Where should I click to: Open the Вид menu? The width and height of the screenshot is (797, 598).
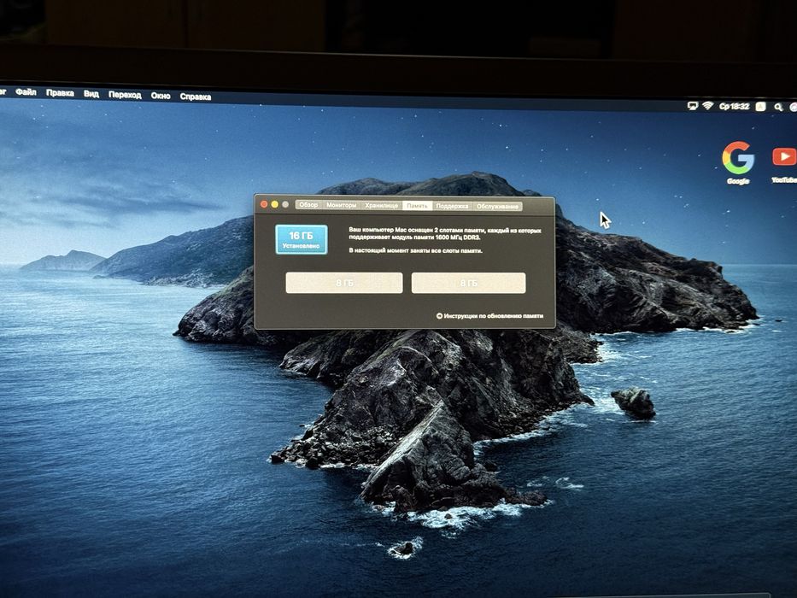[91, 94]
